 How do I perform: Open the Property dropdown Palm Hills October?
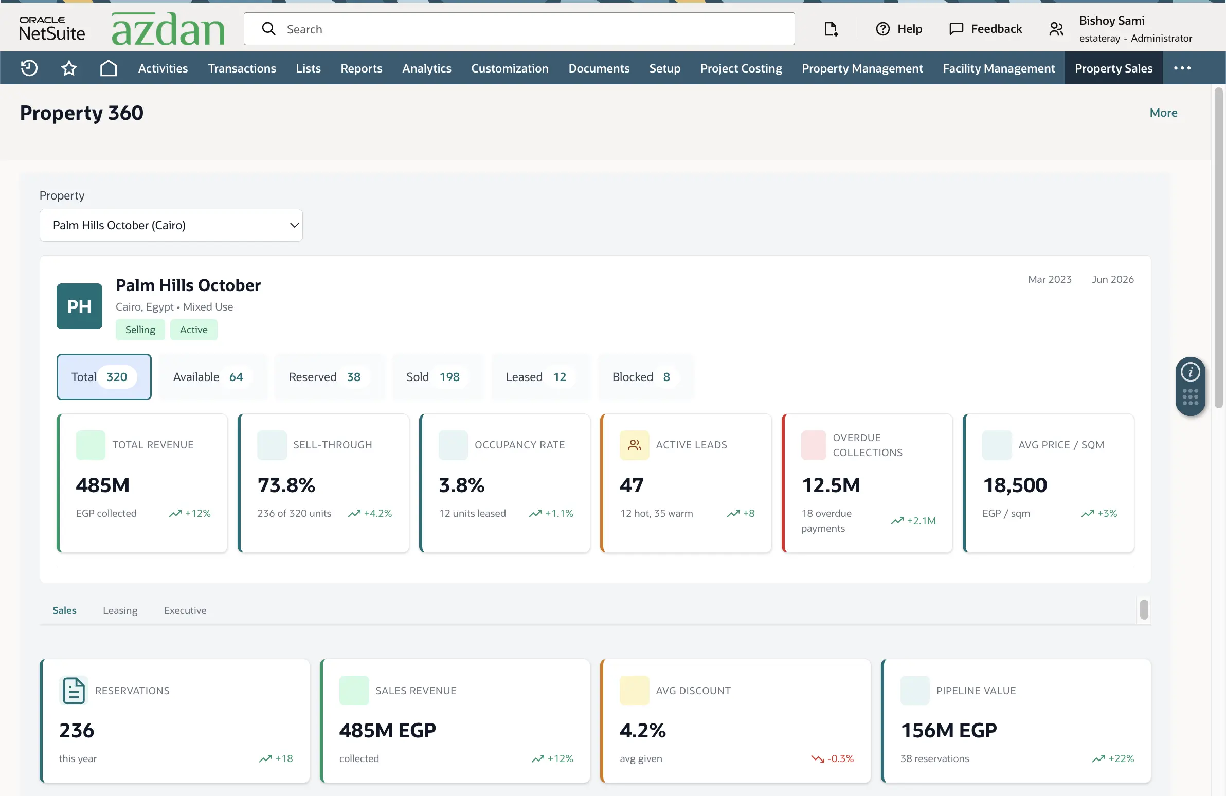(171, 225)
